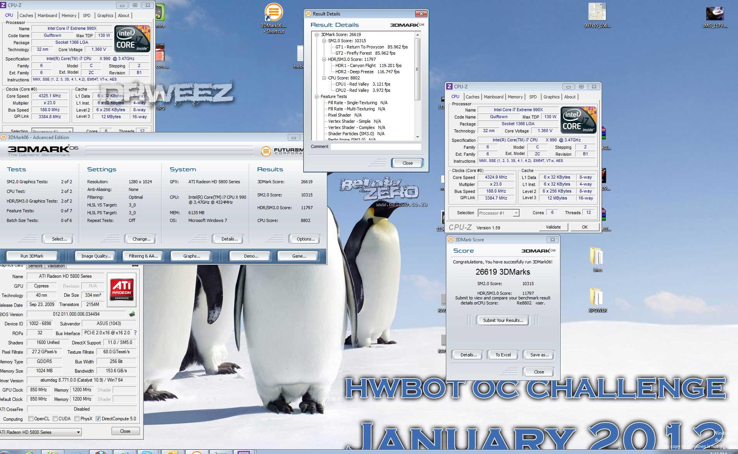Click Options... under the Results section
The height and width of the screenshot is (454, 738).
tap(306, 239)
